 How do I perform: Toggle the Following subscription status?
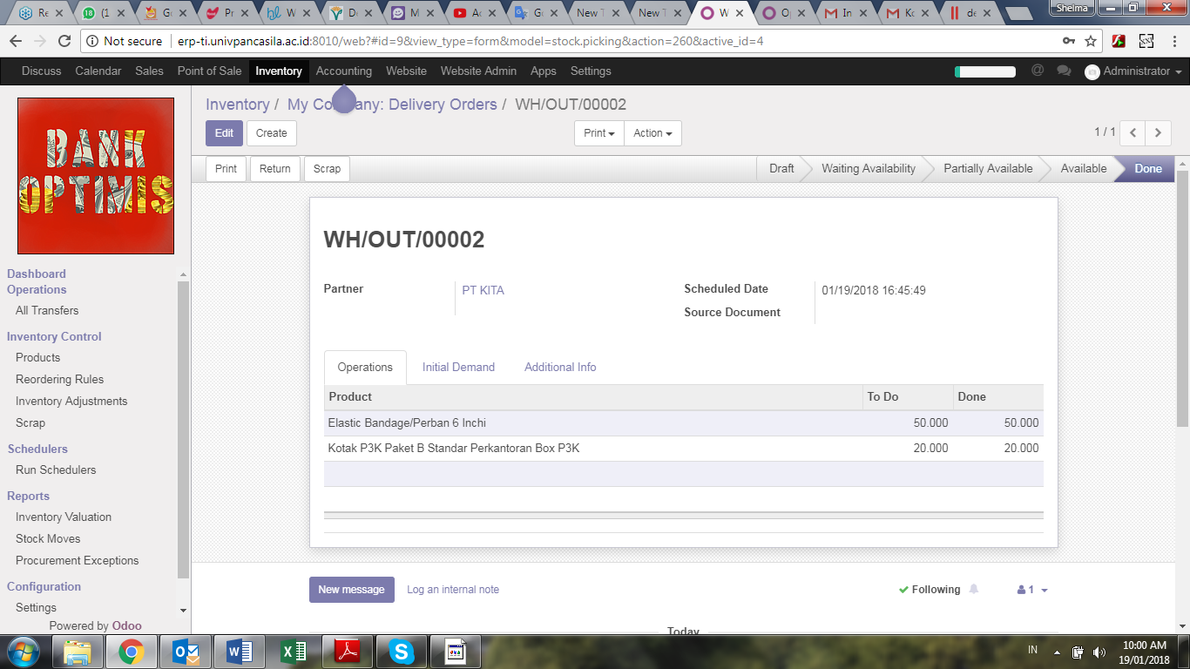click(x=929, y=590)
